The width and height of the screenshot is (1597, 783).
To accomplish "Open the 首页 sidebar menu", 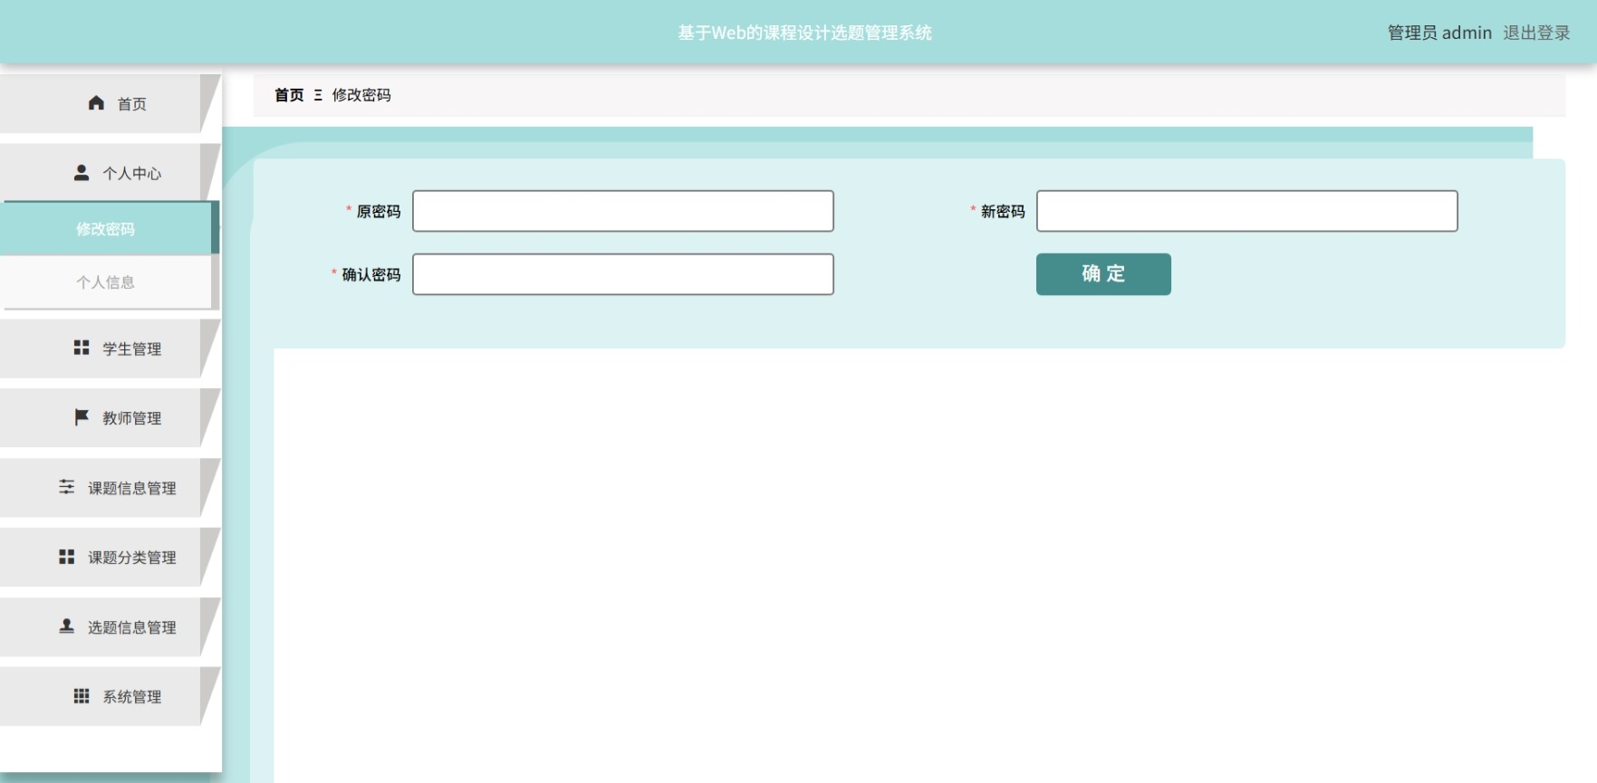I will click(x=110, y=104).
